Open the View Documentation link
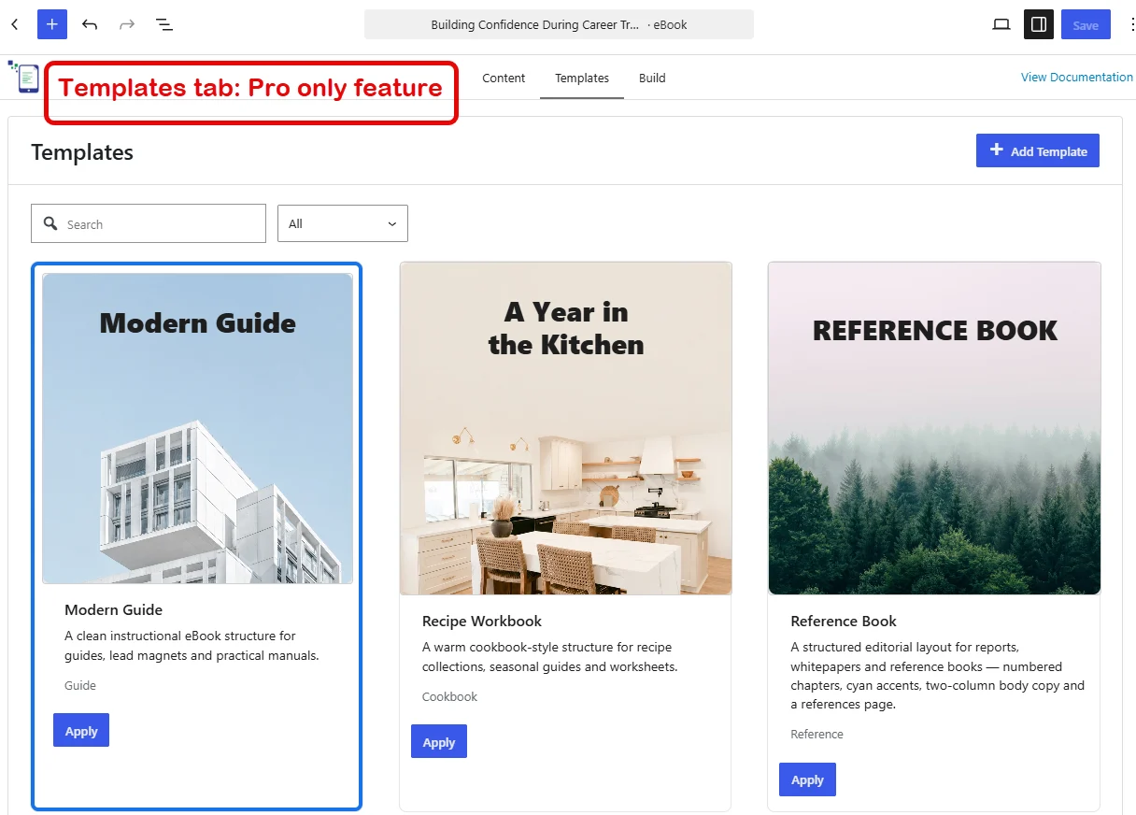Viewport: 1136px width, 815px height. point(1076,77)
